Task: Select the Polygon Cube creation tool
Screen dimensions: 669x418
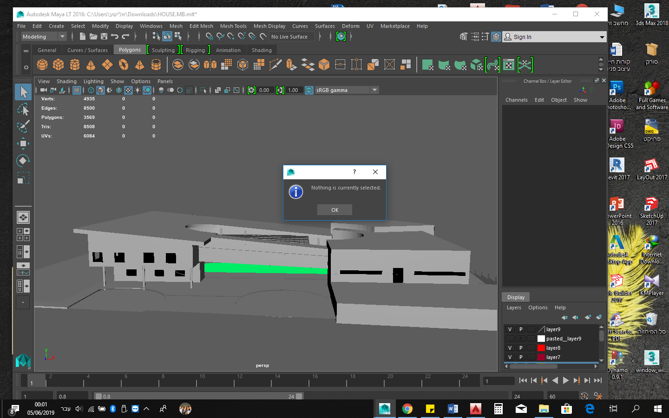Action: 58,65
